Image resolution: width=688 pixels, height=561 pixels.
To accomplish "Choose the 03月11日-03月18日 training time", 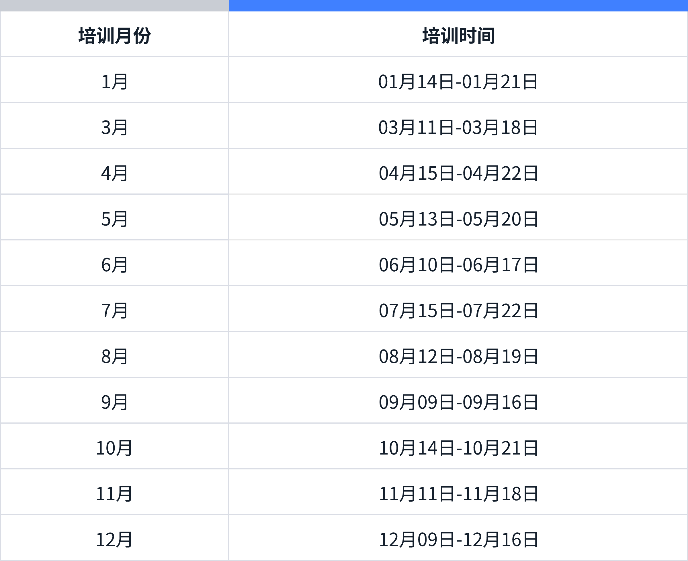I will 458,127.
